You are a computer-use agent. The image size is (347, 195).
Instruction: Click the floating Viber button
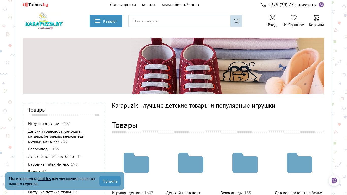[334, 181]
